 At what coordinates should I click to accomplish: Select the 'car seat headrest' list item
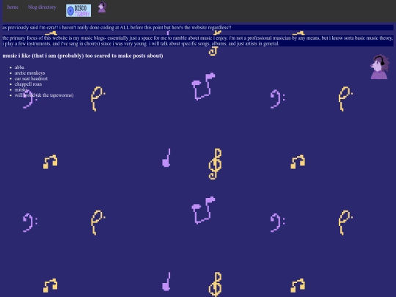coord(31,78)
